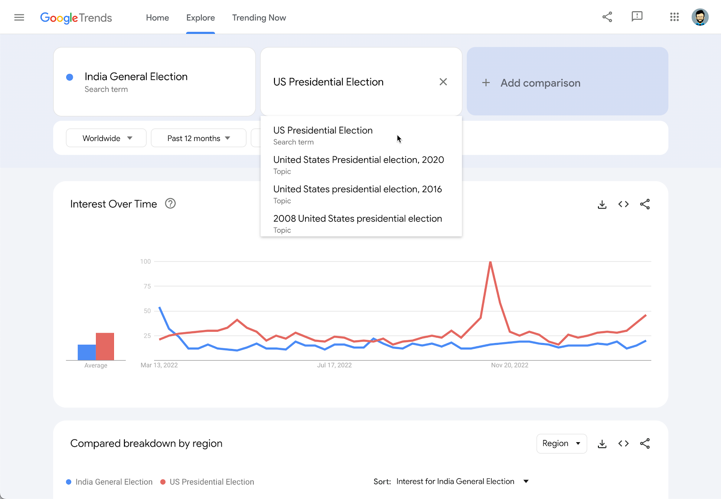Open the Trending Now tab
Image resolution: width=721 pixels, height=499 pixels.
click(259, 18)
